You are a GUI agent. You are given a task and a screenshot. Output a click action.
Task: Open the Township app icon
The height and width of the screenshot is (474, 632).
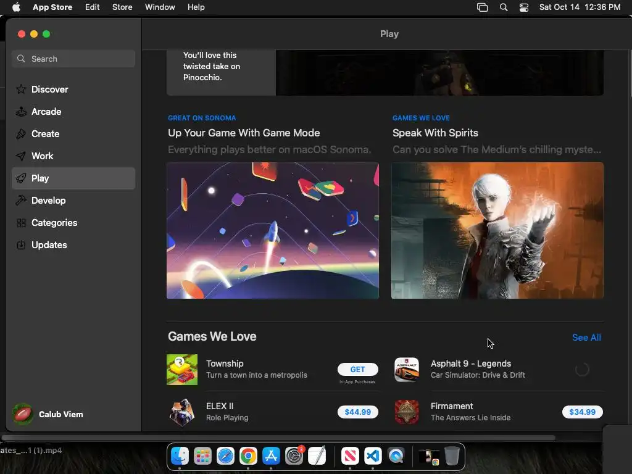coord(182,370)
